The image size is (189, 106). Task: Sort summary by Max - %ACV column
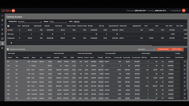[169, 26]
